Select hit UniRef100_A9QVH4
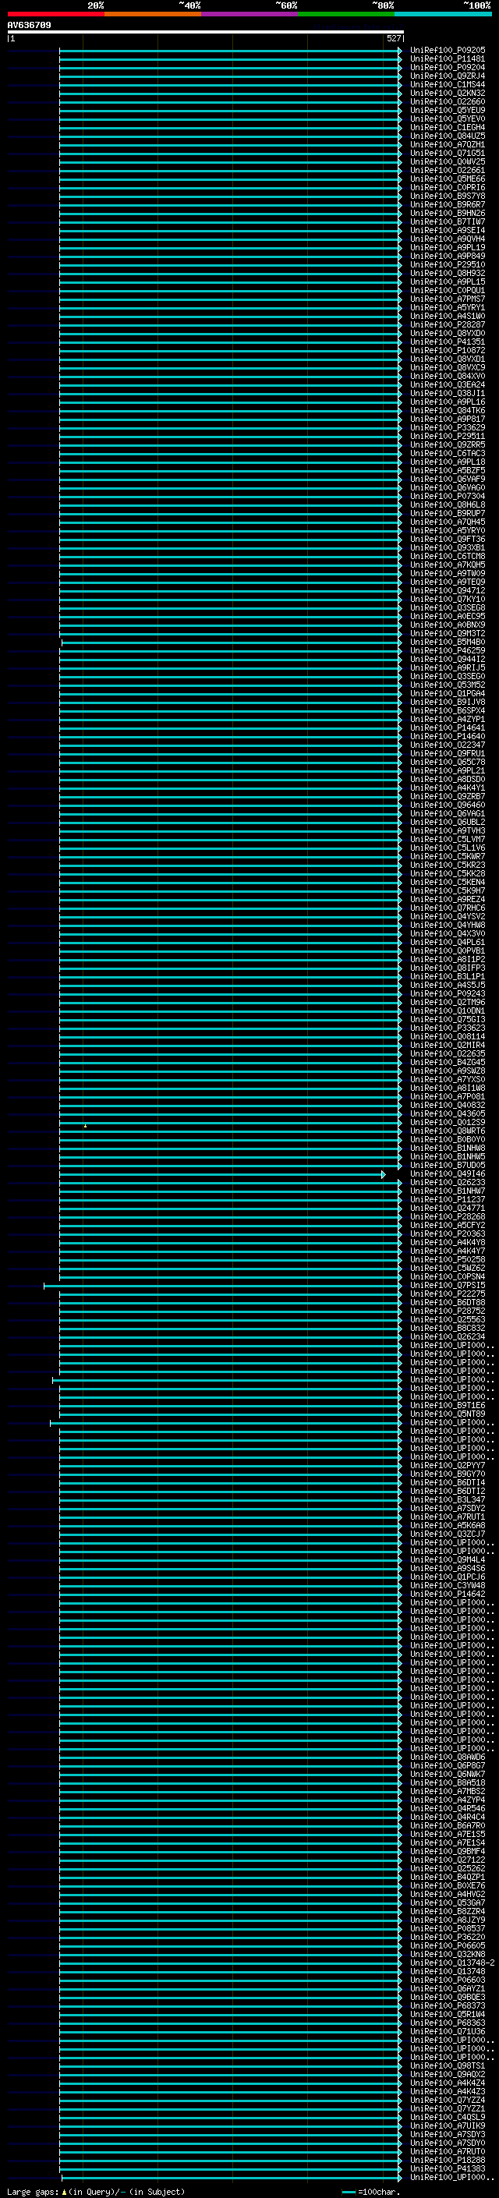Image resolution: width=499 pixels, height=2198 pixels. coord(447,239)
